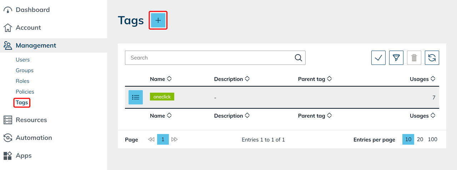
Task: Click the green oneclick tag label
Action: [x=162, y=97]
